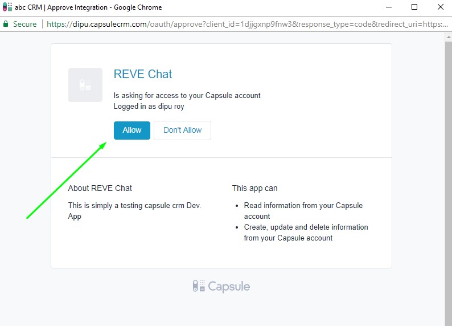Click the scrollbar down arrow
The image size is (452, 326).
(x=447, y=321)
